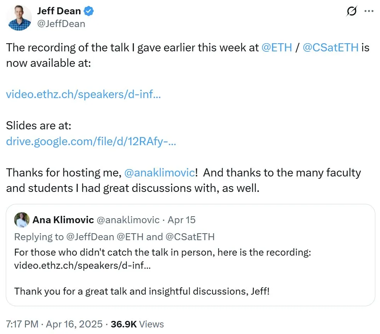Click the @JeffDean handle below the name

pos(61,24)
